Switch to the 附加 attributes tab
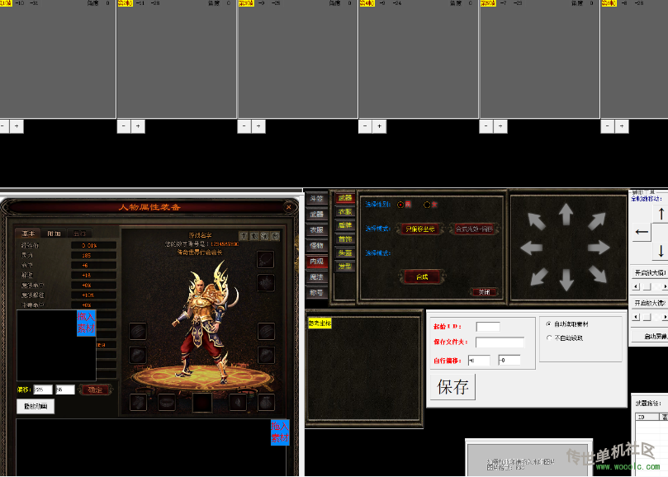Viewport: 668px width, 477px height. [x=54, y=234]
